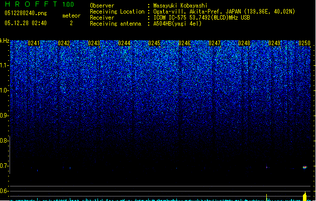Click the meteor count label

coord(71,16)
